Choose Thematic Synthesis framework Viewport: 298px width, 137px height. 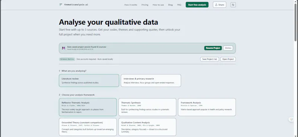click(147, 107)
